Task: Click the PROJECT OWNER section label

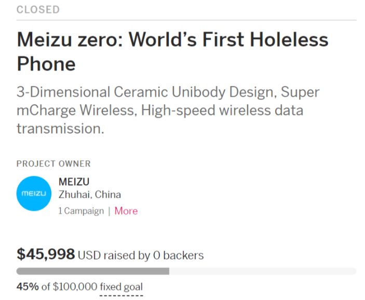Action: [53, 164]
